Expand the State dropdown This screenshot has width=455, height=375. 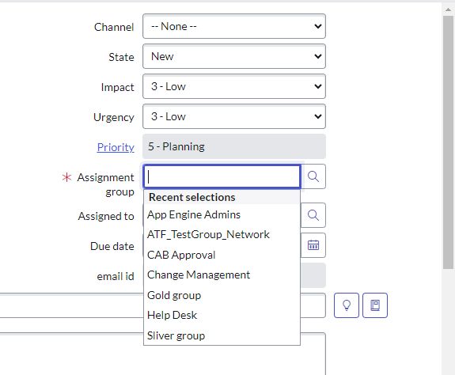click(234, 56)
